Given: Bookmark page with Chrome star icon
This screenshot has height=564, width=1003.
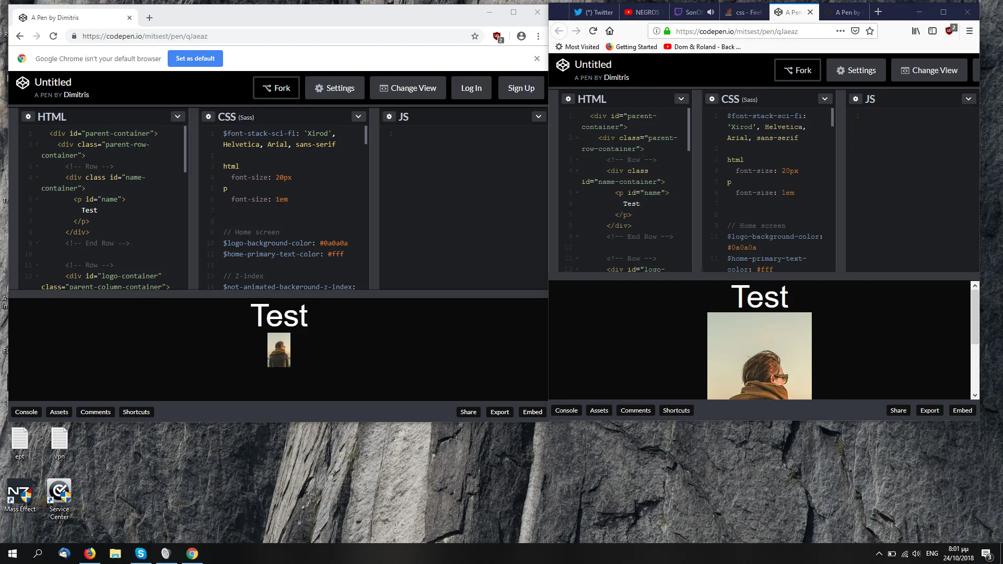Looking at the screenshot, I should [x=474, y=36].
